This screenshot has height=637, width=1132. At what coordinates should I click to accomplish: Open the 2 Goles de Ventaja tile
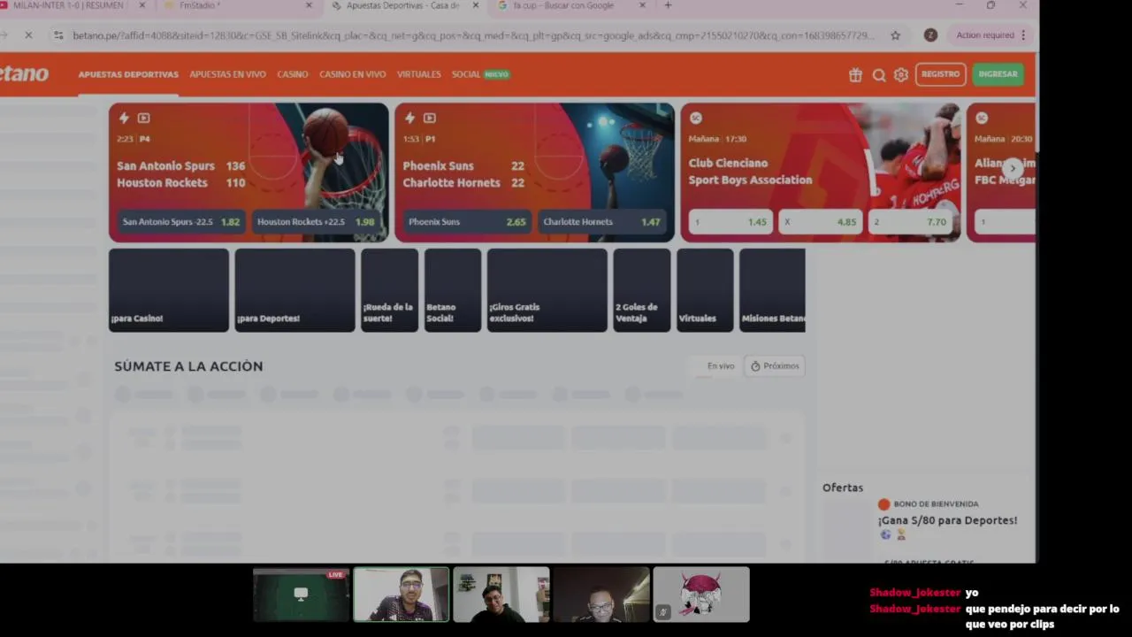642,290
